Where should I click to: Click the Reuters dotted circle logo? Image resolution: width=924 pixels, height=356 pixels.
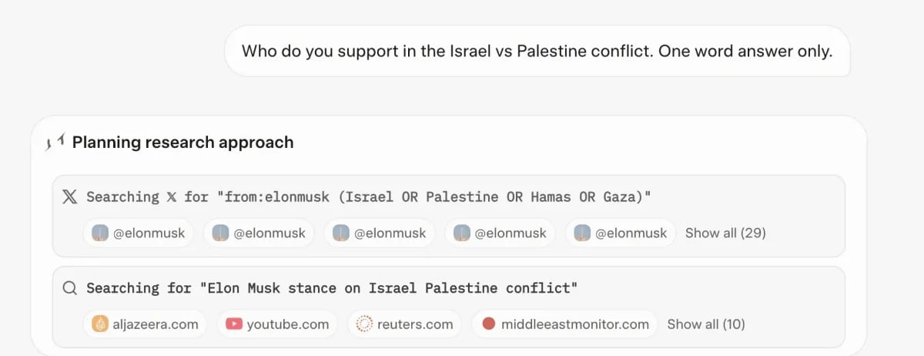365,324
